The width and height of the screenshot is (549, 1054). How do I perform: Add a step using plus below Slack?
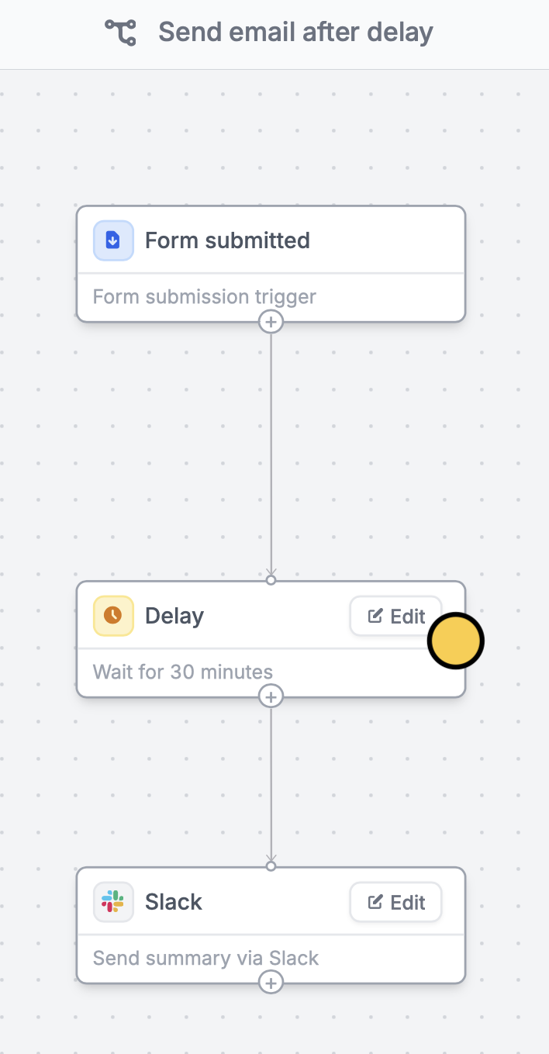pyautogui.click(x=271, y=983)
